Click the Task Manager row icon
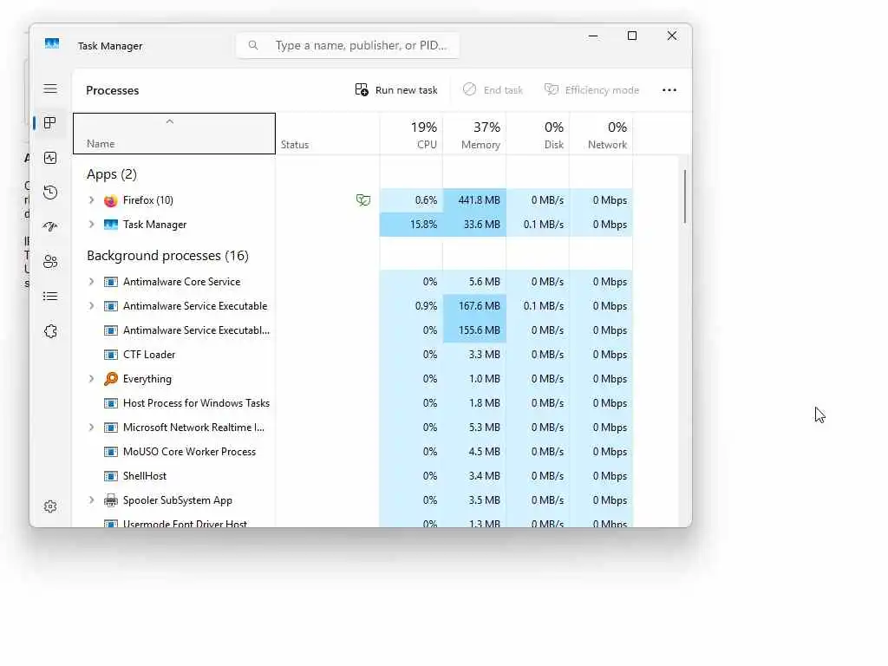This screenshot has height=666, width=888. click(111, 225)
